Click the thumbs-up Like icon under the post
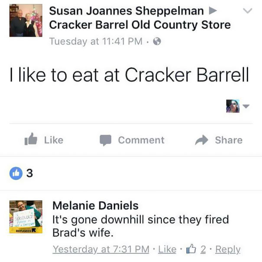The width and height of the screenshot is (262, 262). tap(31, 140)
